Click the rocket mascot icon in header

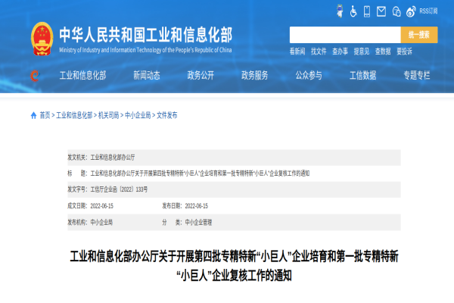click(x=340, y=11)
